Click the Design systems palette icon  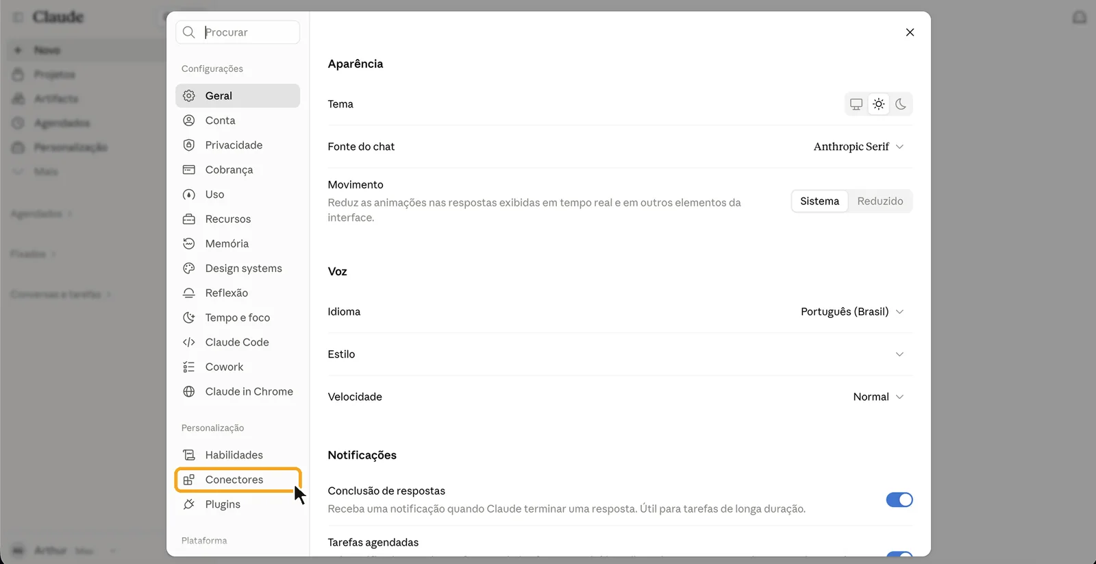(189, 269)
